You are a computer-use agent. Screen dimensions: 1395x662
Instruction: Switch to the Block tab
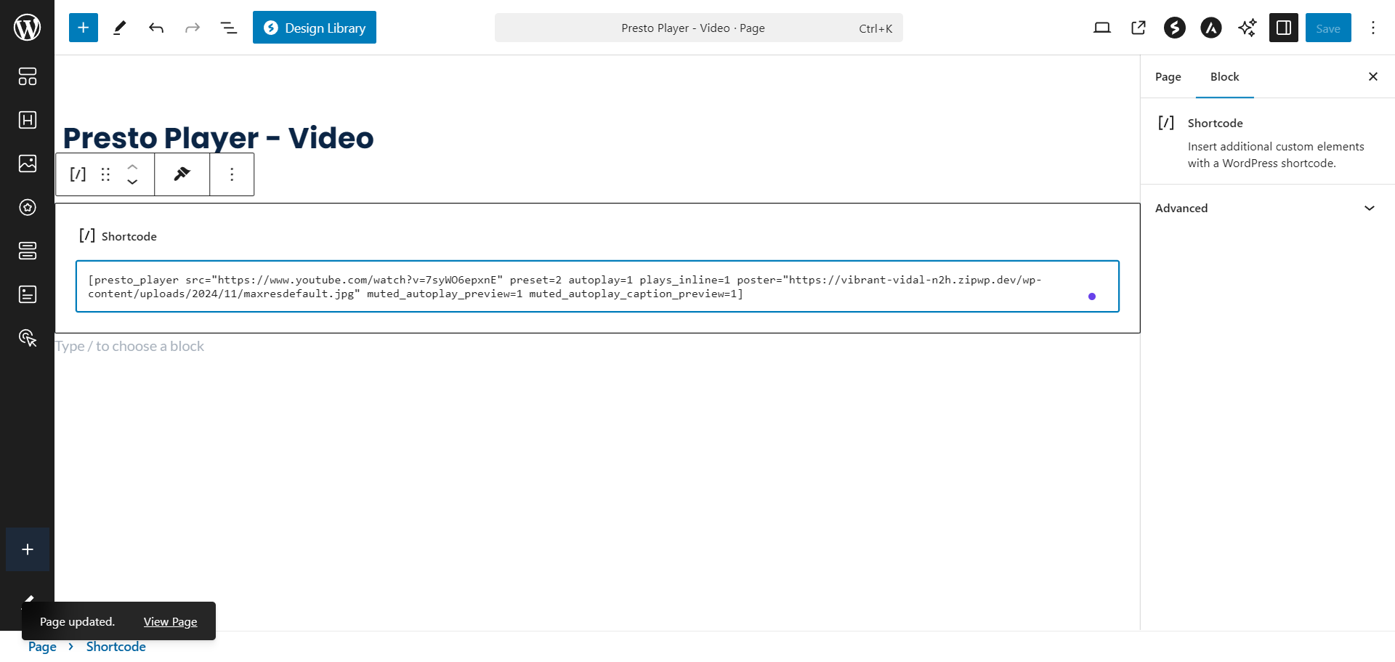[1225, 77]
